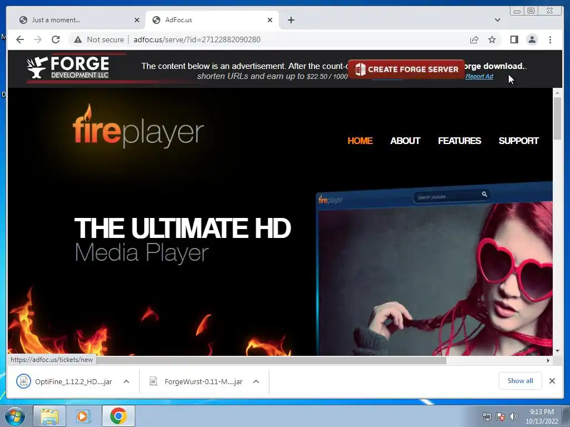Screen dimensions: 570x427
Task: Open Windows Explorer from the taskbar
Action: tap(50, 416)
